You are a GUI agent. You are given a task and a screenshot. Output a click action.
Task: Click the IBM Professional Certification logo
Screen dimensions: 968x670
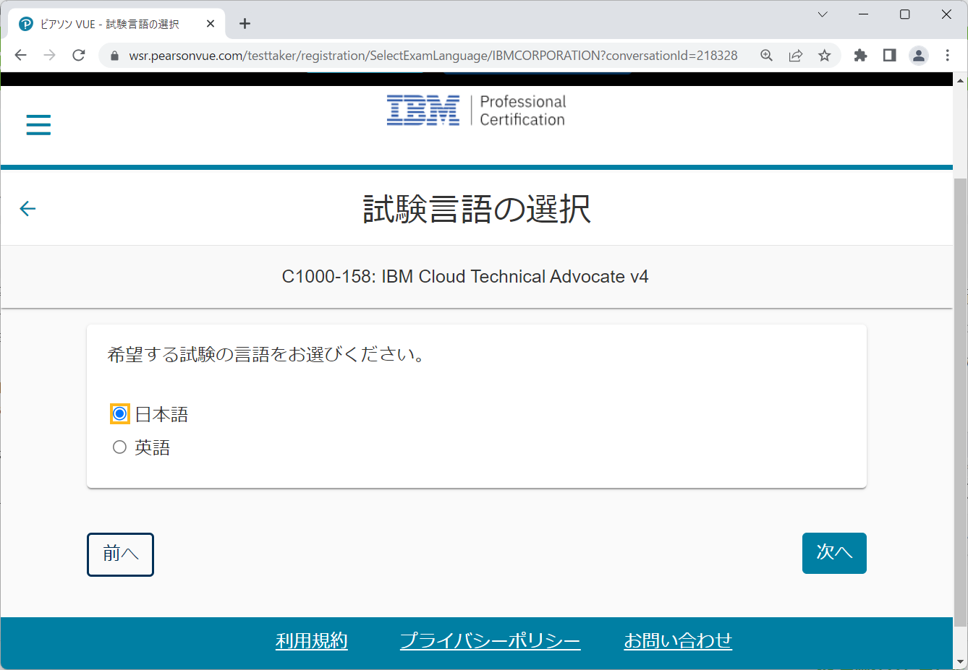coord(476,109)
